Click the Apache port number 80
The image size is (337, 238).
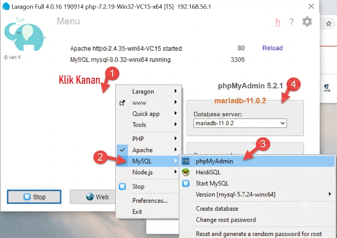click(x=241, y=48)
